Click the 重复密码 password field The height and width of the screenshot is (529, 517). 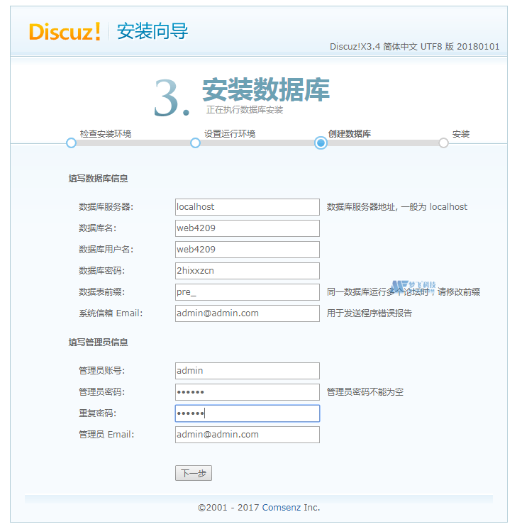248,413
